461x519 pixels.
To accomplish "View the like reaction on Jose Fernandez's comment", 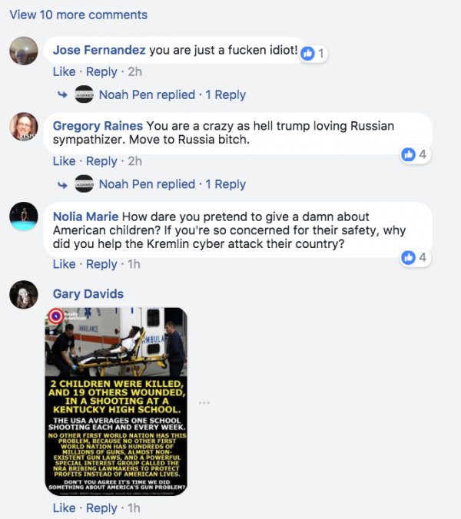I will click(313, 53).
